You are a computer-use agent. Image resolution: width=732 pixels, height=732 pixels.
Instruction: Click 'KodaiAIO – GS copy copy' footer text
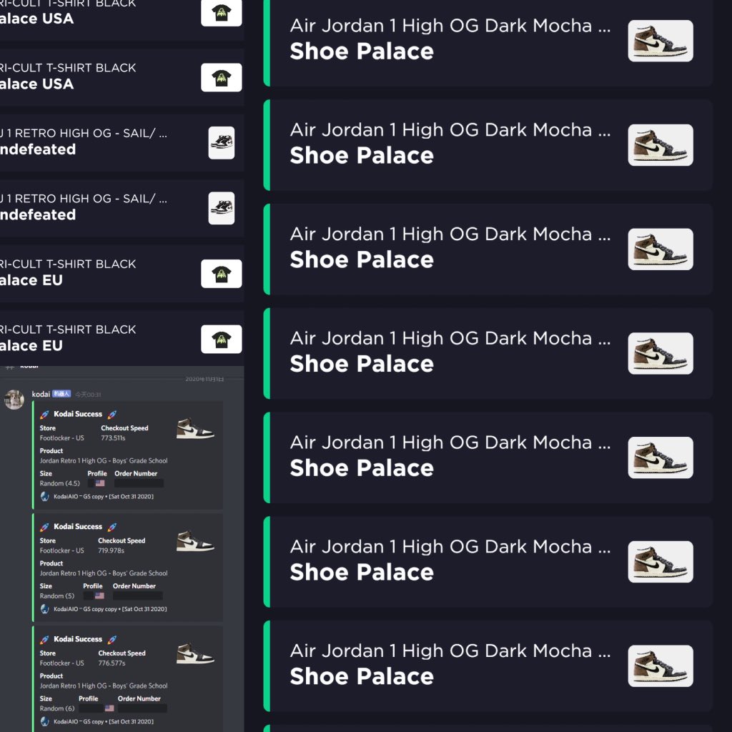86,609
